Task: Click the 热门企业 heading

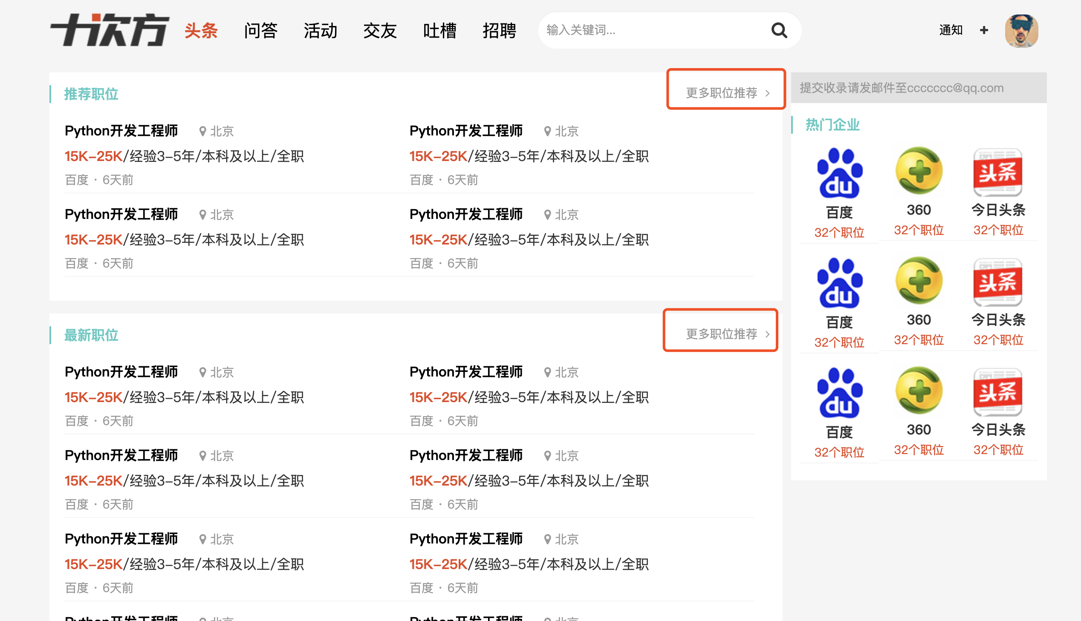Action: (x=832, y=124)
